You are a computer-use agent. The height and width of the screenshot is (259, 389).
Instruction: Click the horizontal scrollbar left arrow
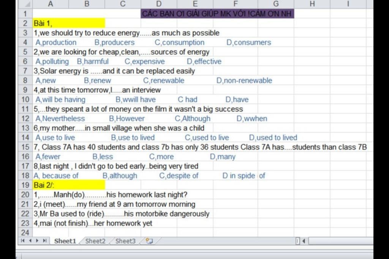coord(304,241)
